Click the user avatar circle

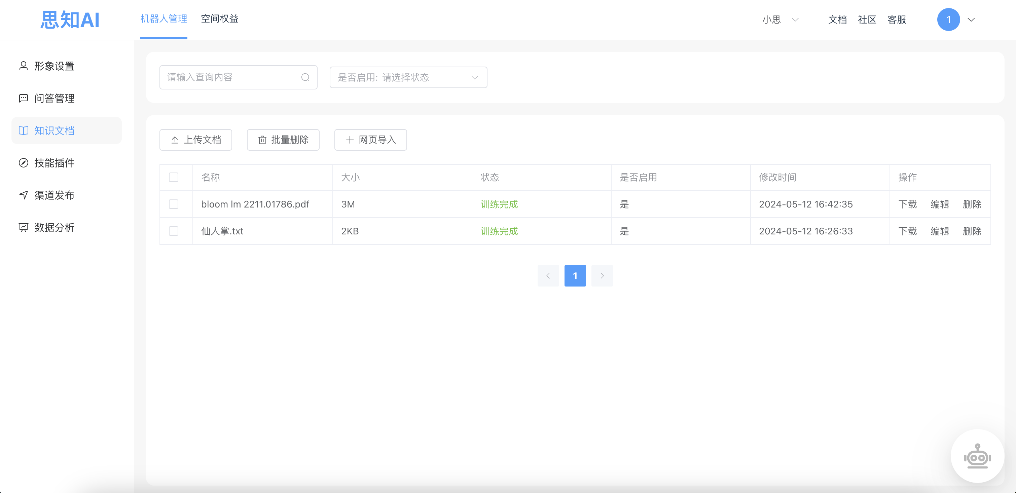pyautogui.click(x=948, y=19)
